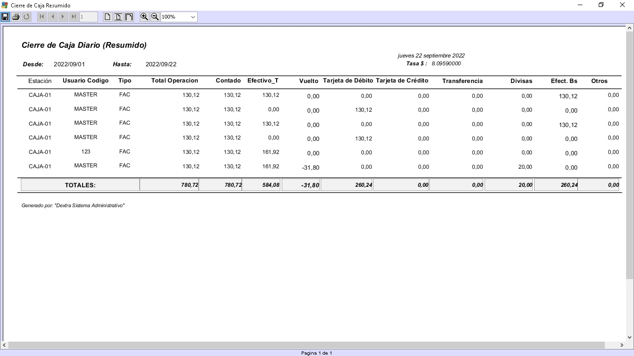
Task: Click the total operacion 780,72 in totals row
Action: [190, 185]
